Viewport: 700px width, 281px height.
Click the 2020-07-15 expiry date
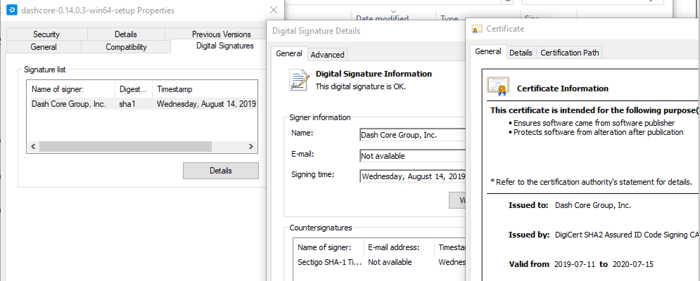point(633,264)
